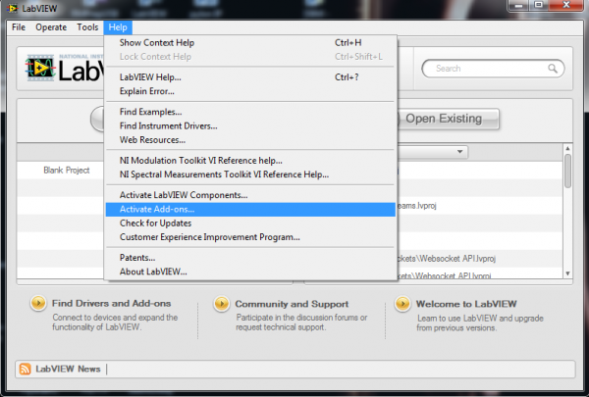Open the Operate menu

tap(51, 27)
